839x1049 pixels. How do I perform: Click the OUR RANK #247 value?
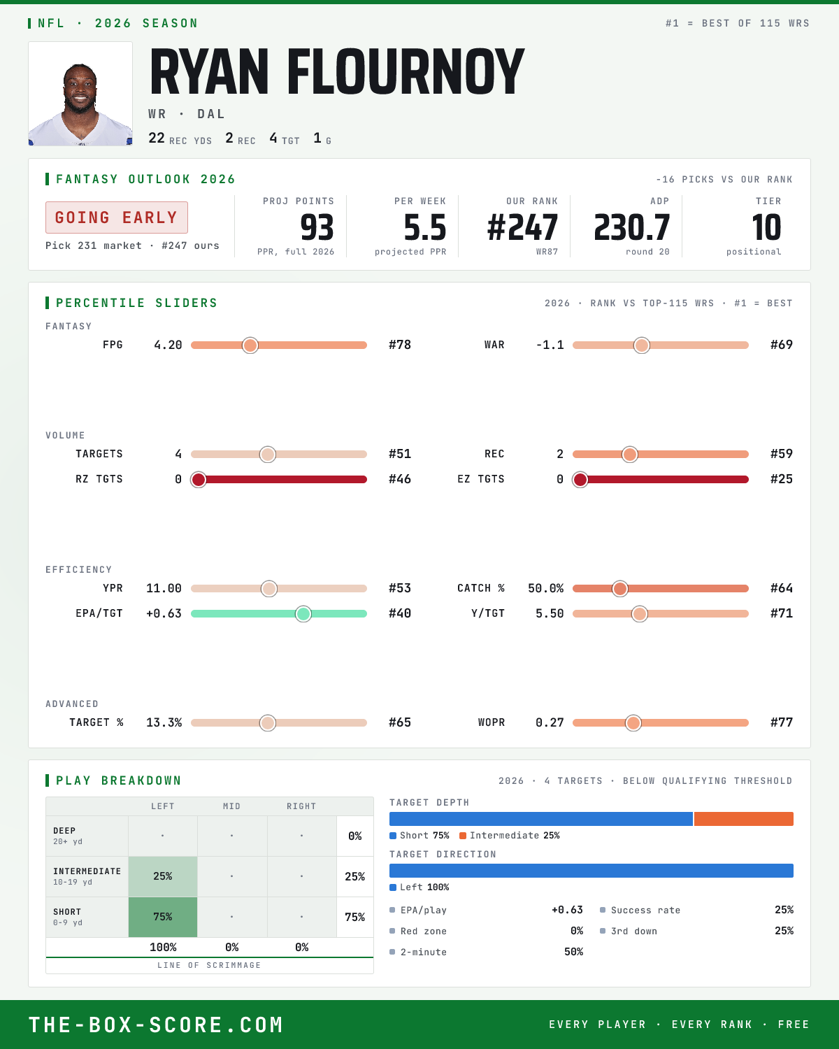(x=522, y=227)
